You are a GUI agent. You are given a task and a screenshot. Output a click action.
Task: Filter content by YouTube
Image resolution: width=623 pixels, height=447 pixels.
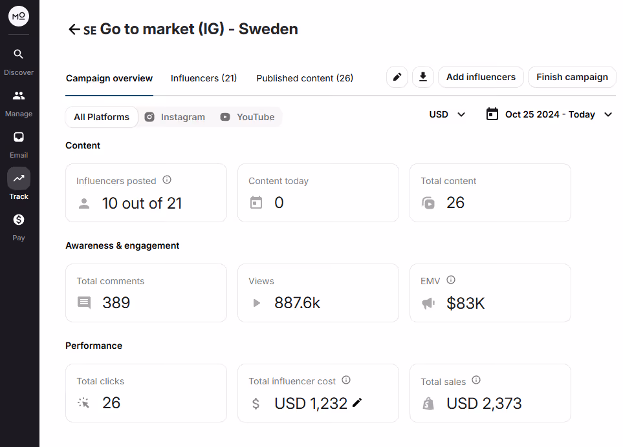[247, 117]
